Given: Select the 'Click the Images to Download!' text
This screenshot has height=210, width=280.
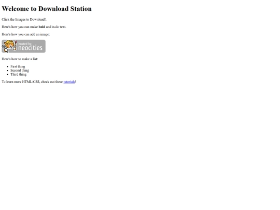Looking at the screenshot, I should (x=24, y=19).
